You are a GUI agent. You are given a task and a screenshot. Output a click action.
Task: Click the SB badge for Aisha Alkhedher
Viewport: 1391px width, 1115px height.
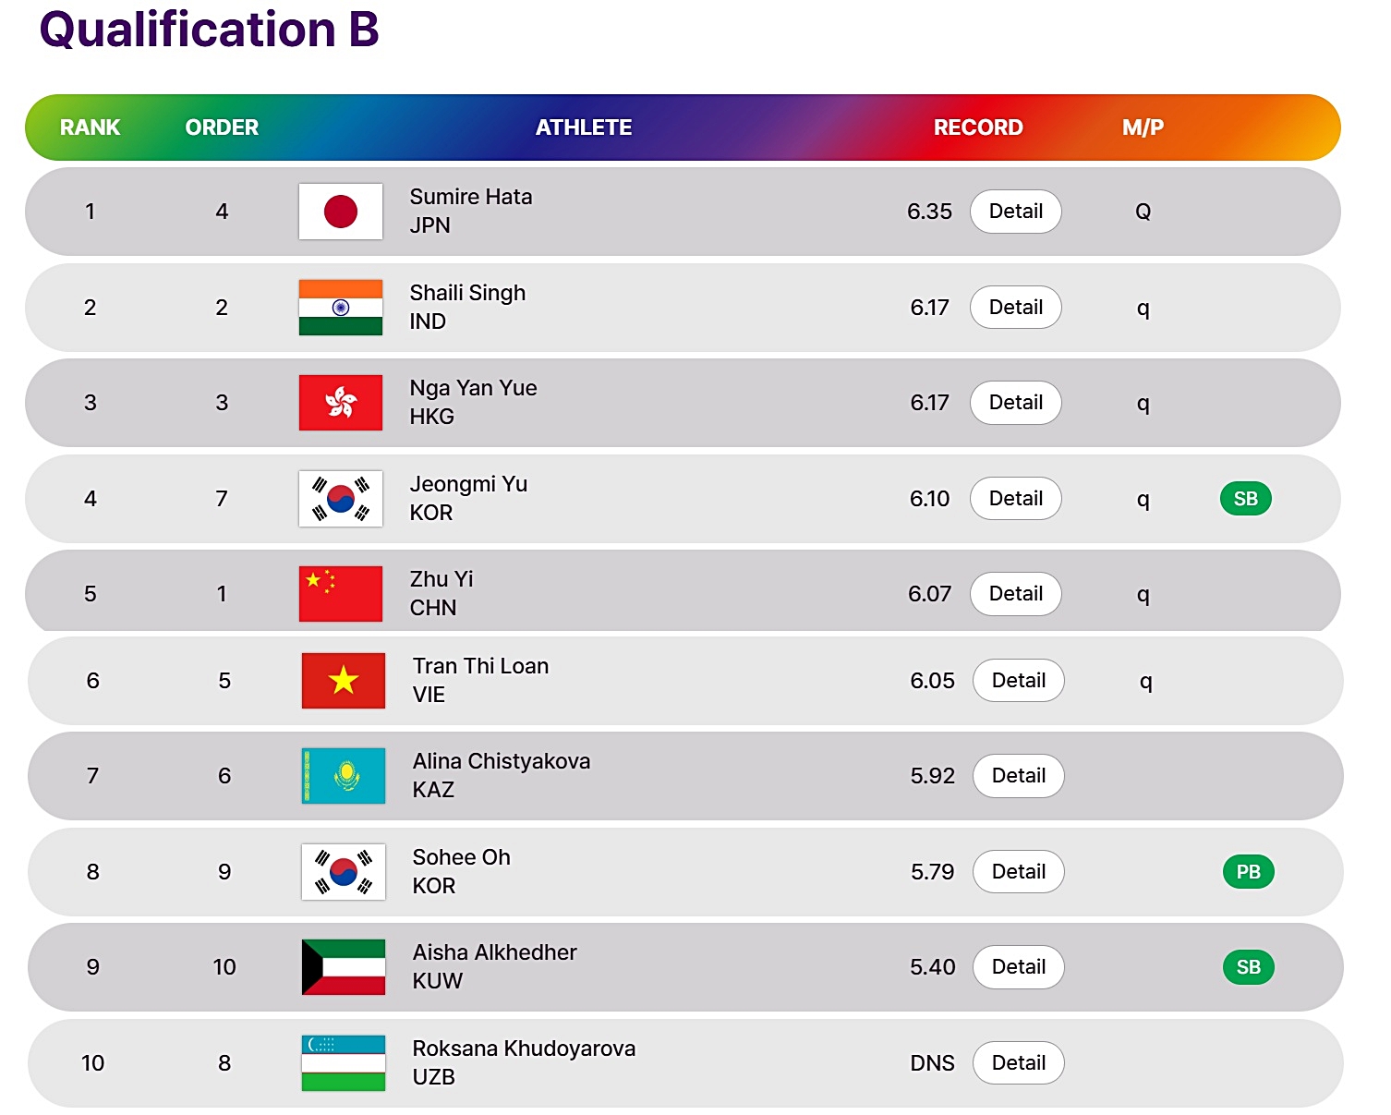click(1249, 967)
